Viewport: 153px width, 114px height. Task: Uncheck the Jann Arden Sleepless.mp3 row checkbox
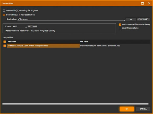click(4, 46)
